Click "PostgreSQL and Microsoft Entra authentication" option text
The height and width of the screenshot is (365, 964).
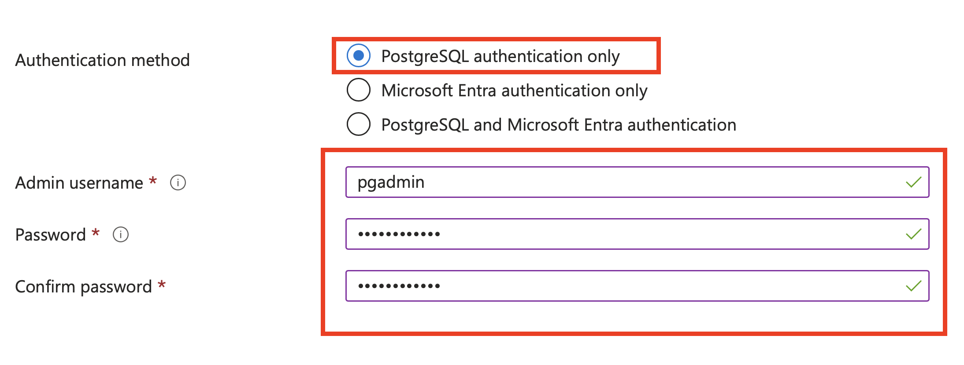(559, 125)
